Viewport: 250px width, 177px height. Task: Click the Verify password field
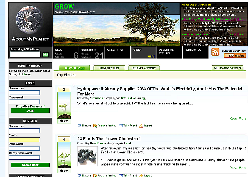[x=24, y=158]
